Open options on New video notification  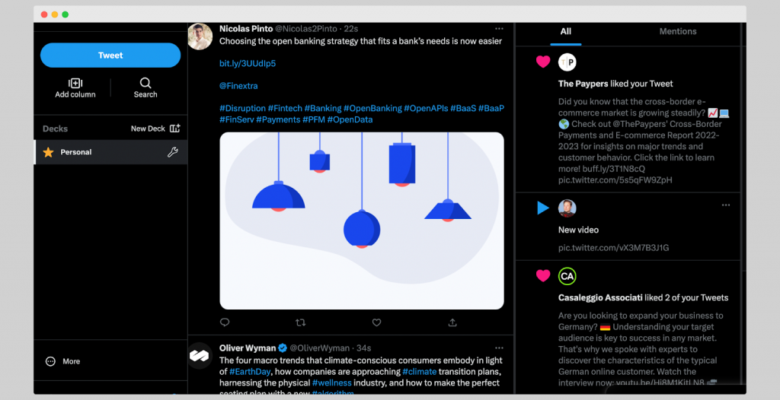tap(726, 205)
